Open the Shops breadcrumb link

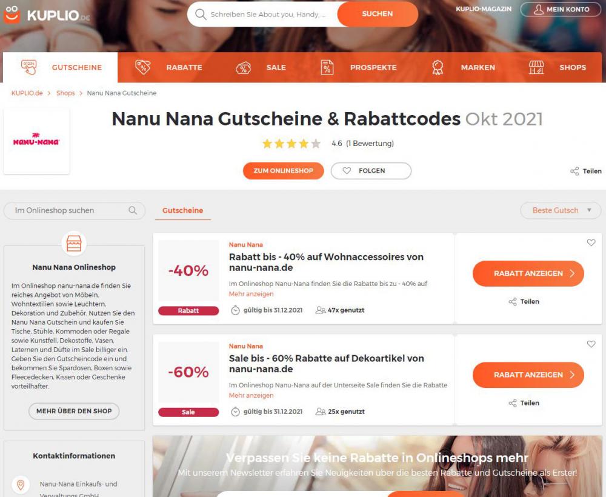pos(65,93)
